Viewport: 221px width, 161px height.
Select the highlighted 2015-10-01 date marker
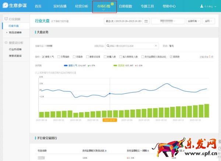(x=109, y=120)
